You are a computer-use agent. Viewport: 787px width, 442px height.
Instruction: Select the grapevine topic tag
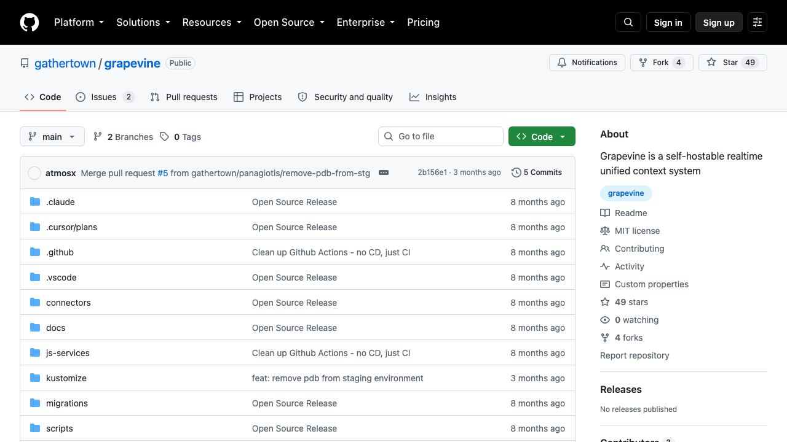pyautogui.click(x=626, y=193)
